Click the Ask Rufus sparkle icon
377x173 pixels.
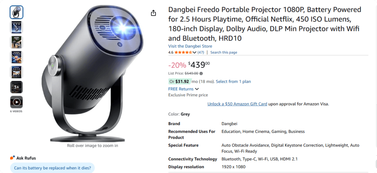(x=13, y=158)
